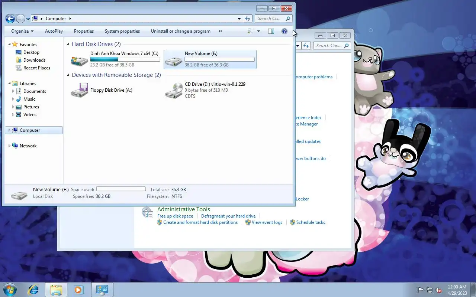
Task: Click Administrative Tools heading in back window
Action: coord(184,209)
